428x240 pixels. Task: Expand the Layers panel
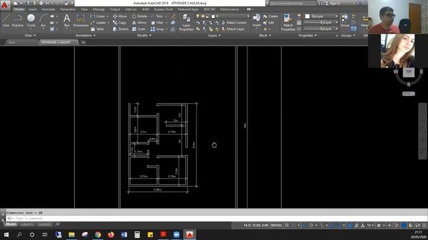click(214, 35)
